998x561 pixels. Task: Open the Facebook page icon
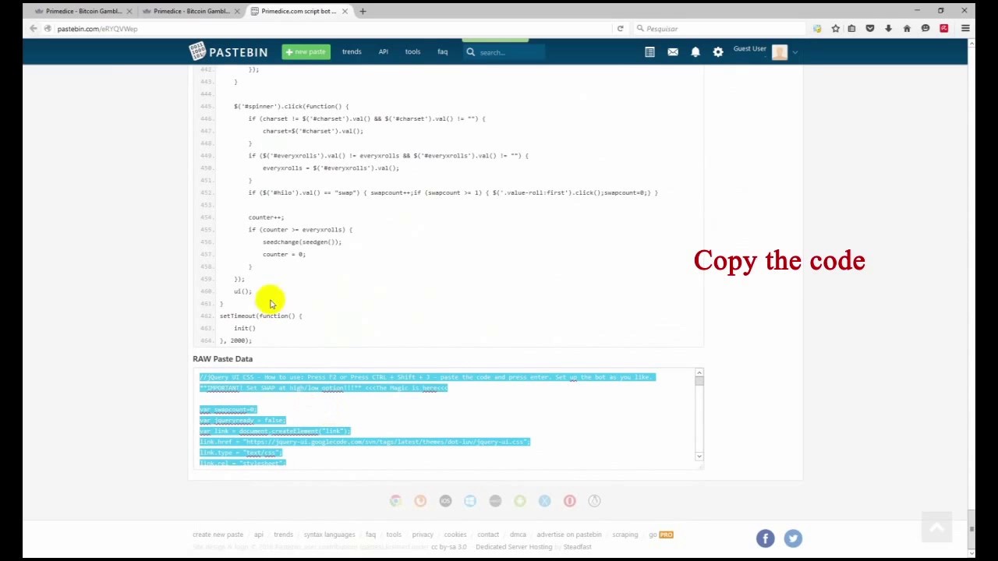tap(765, 538)
